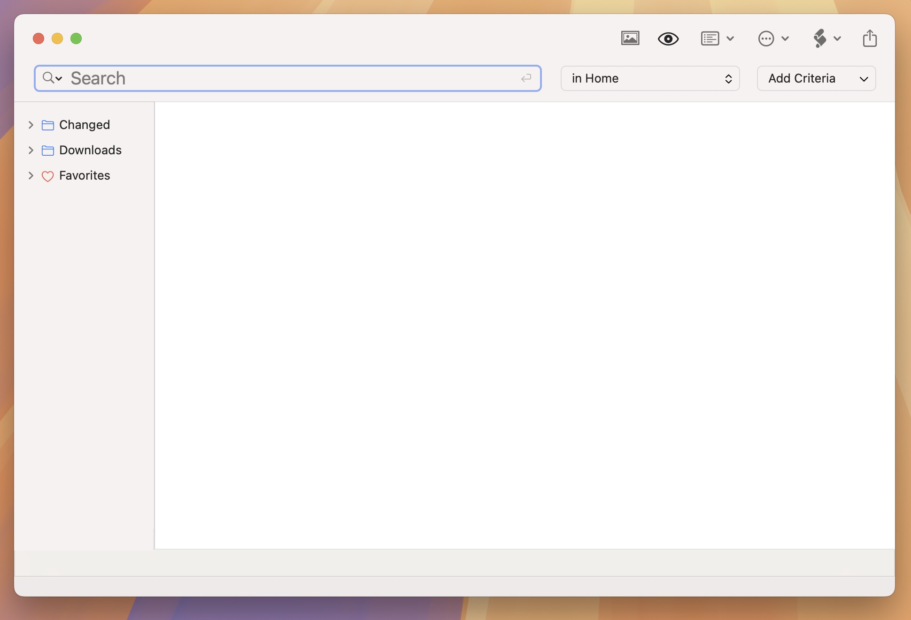Screen dimensions: 911x620
Task: Expand the Favorites group chevron
Action: (31, 175)
